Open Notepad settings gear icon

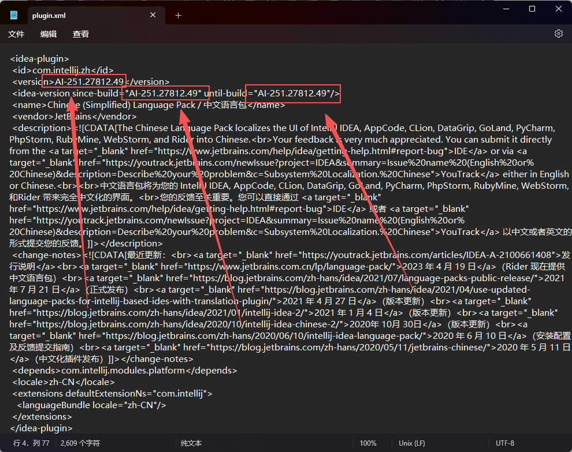pyautogui.click(x=558, y=34)
